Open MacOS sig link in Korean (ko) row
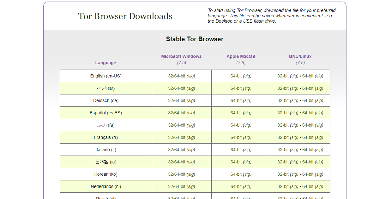Image resolution: width=385 pixels, height=199 pixels. 247,174
